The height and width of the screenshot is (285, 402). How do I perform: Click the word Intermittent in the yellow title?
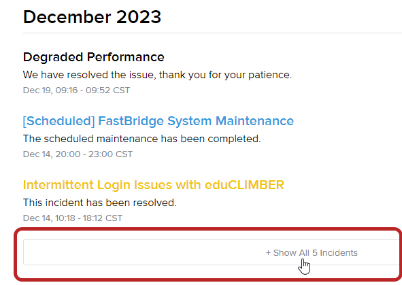[x=58, y=185]
